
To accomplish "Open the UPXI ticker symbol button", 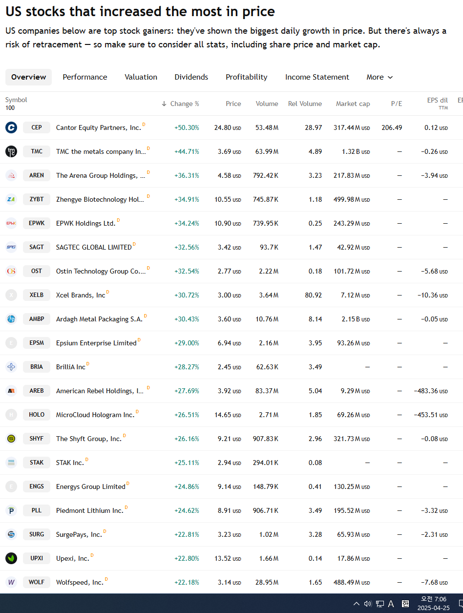I will (37, 558).
